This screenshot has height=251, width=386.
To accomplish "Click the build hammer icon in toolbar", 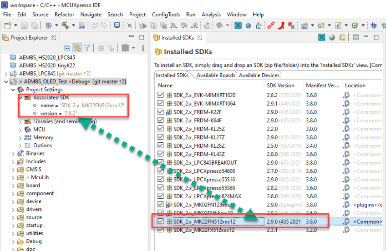I will pos(65,25).
